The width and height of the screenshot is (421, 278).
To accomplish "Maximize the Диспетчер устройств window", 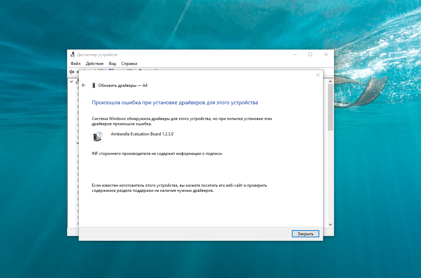I will coord(310,54).
